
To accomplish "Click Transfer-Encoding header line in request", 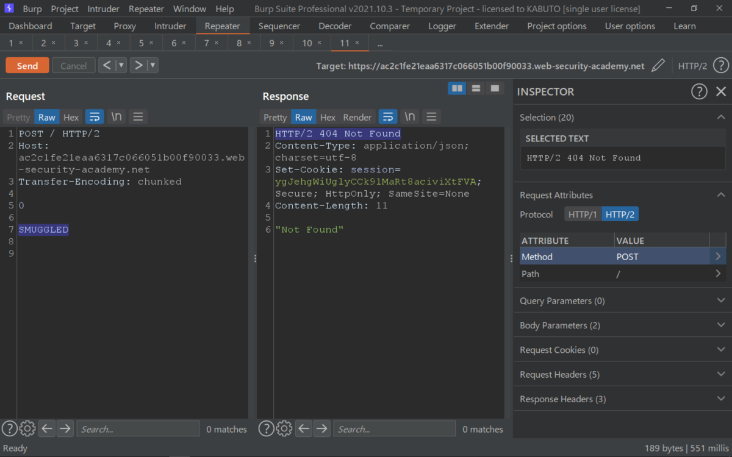I will coord(100,182).
